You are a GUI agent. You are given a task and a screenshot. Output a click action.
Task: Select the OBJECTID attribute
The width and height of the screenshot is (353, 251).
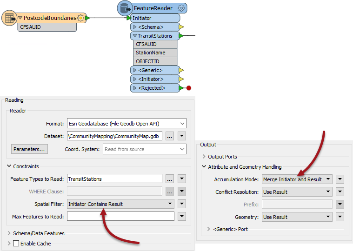(155, 61)
